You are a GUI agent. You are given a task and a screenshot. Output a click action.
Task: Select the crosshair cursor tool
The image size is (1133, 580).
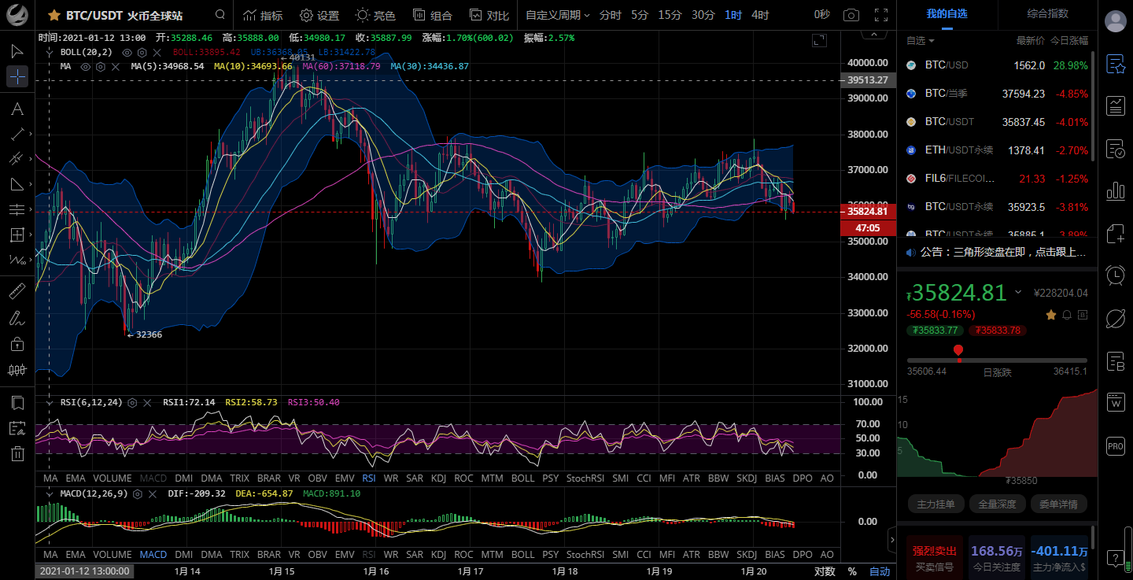coord(17,76)
